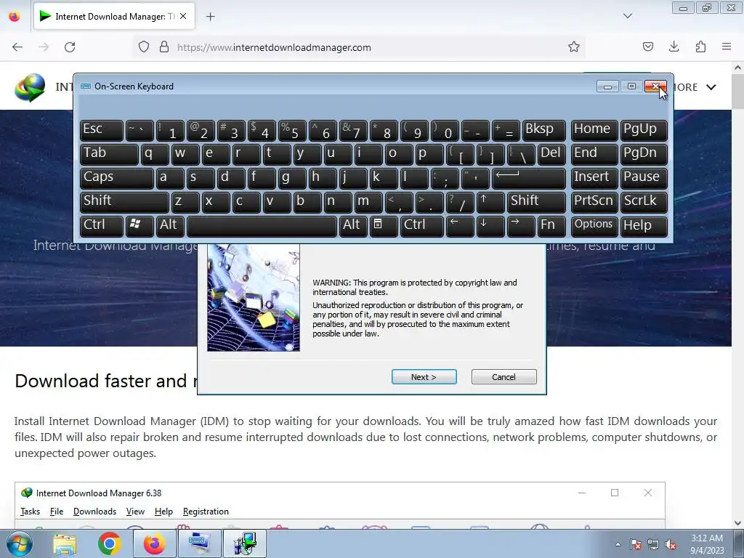Viewport: 744px width, 558px height.
Task: Toggle the left Alt key
Action: (170, 225)
